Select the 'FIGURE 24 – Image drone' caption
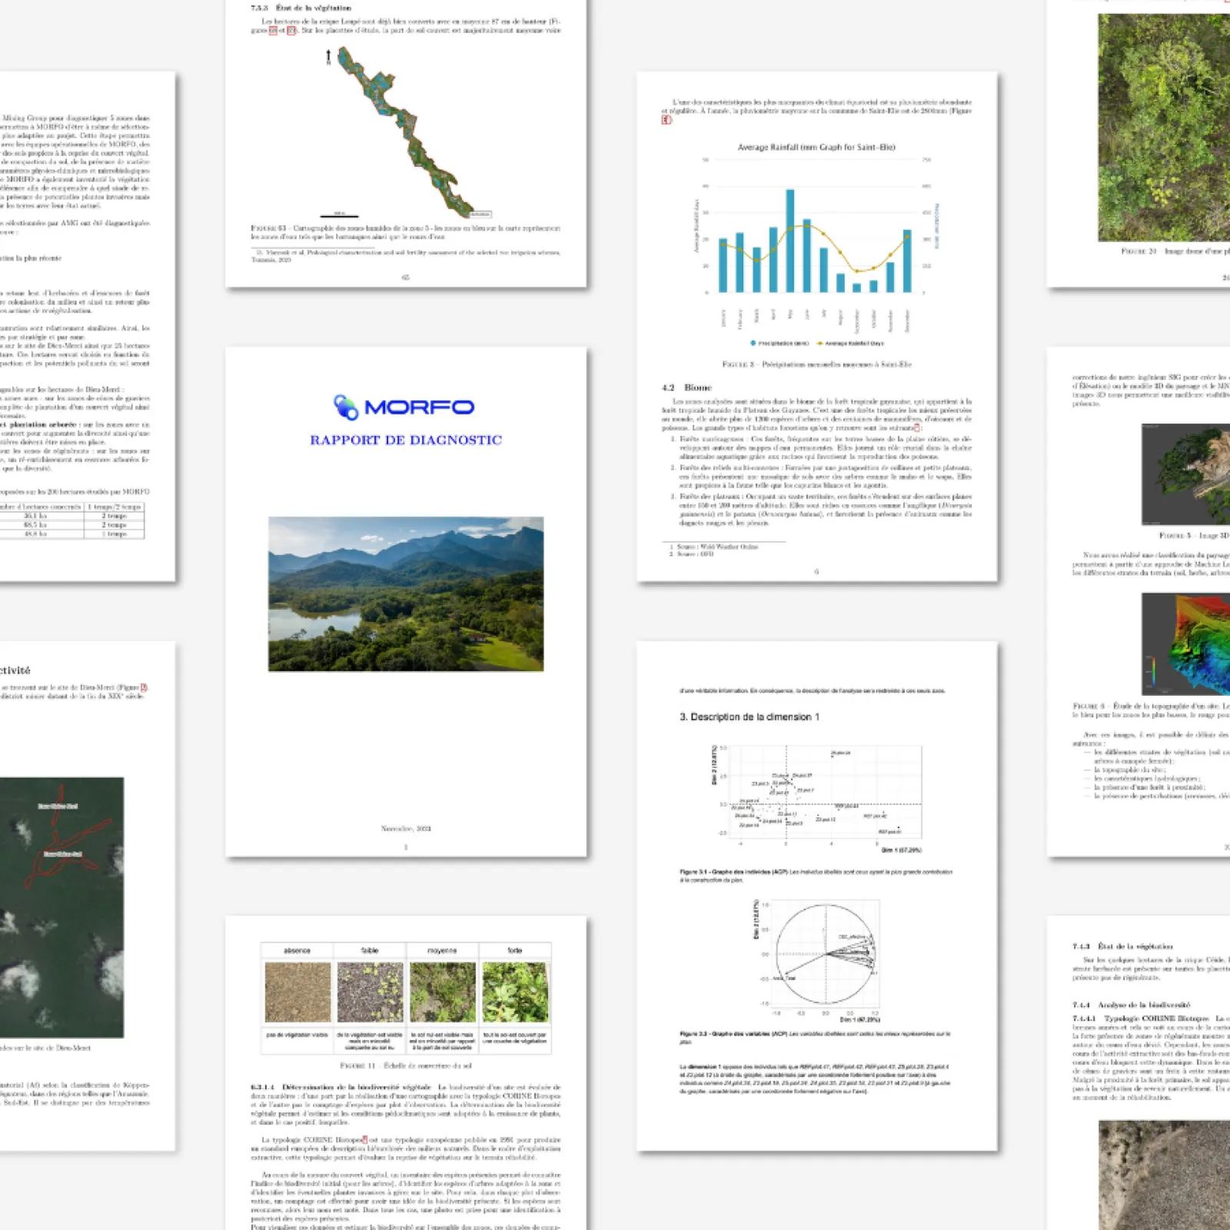 tap(1175, 251)
